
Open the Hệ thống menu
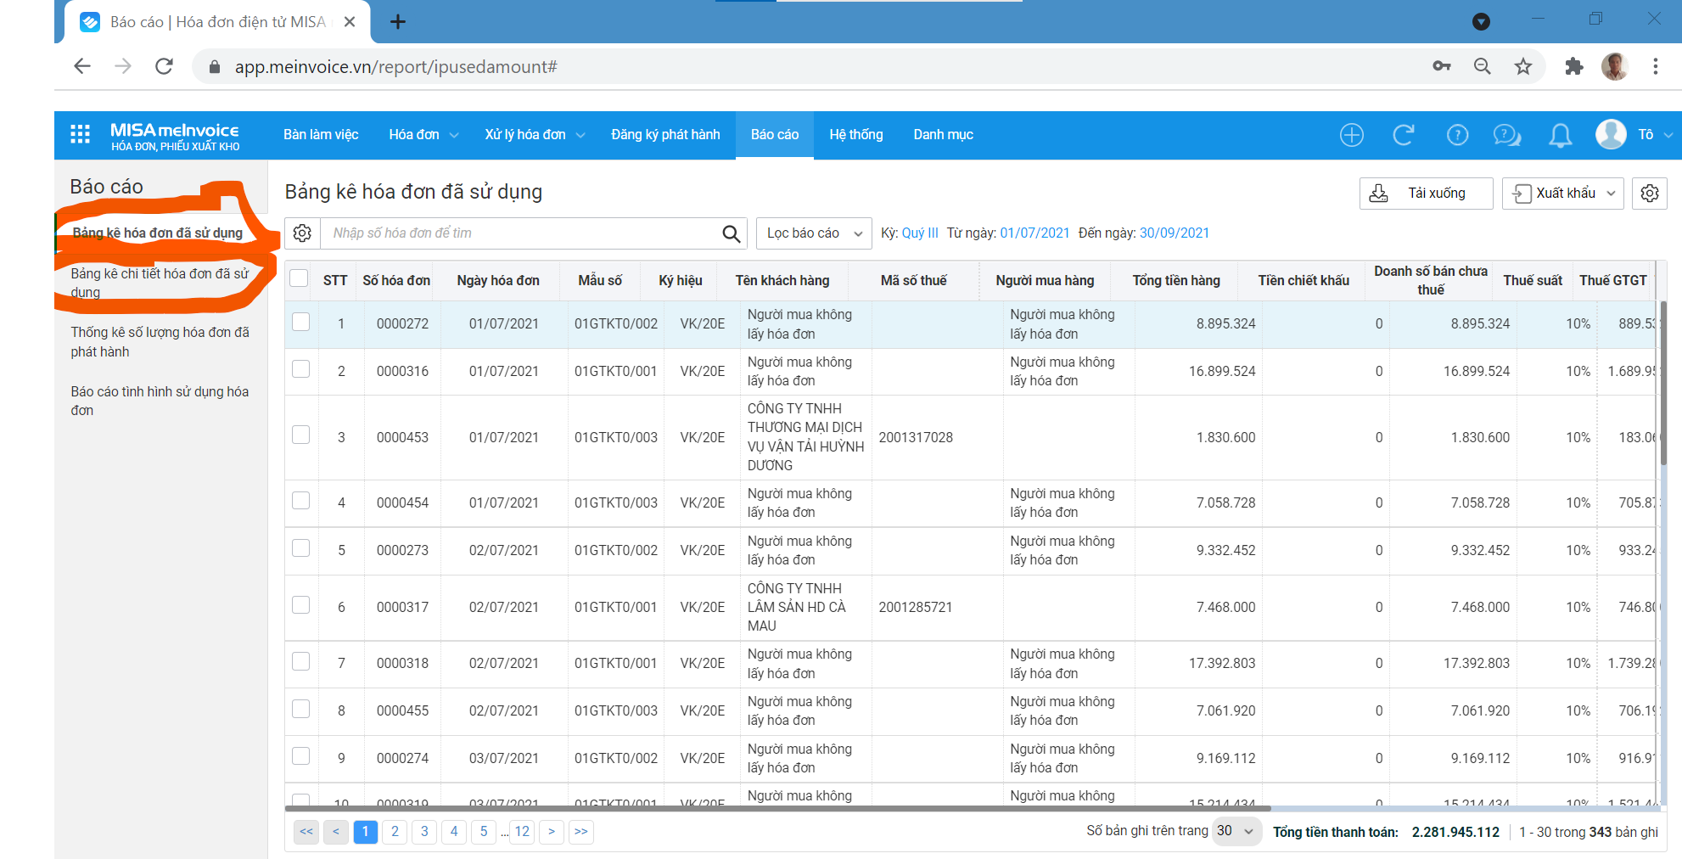click(x=855, y=135)
